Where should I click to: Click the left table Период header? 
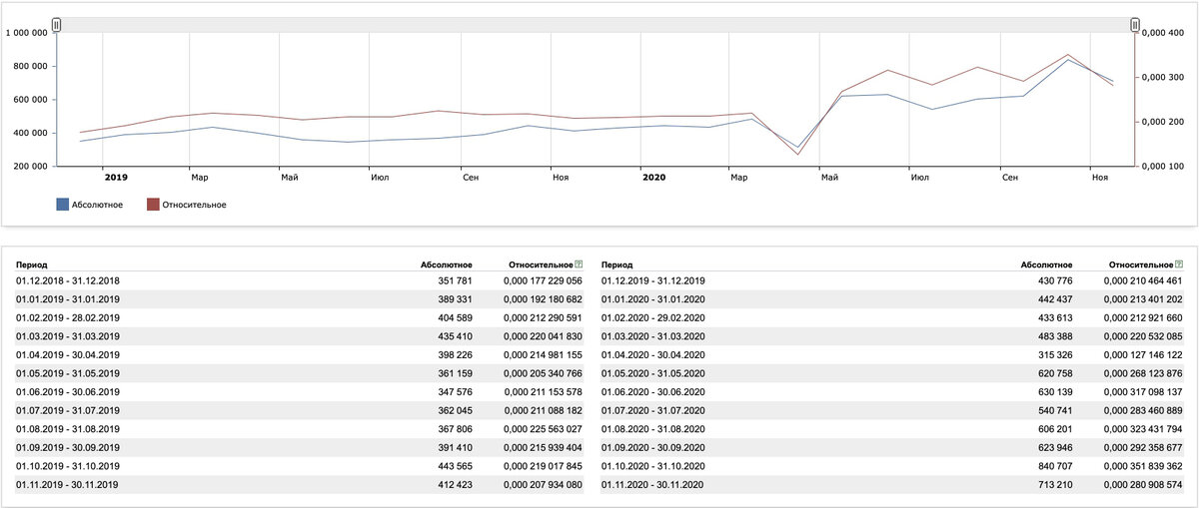tap(32, 264)
